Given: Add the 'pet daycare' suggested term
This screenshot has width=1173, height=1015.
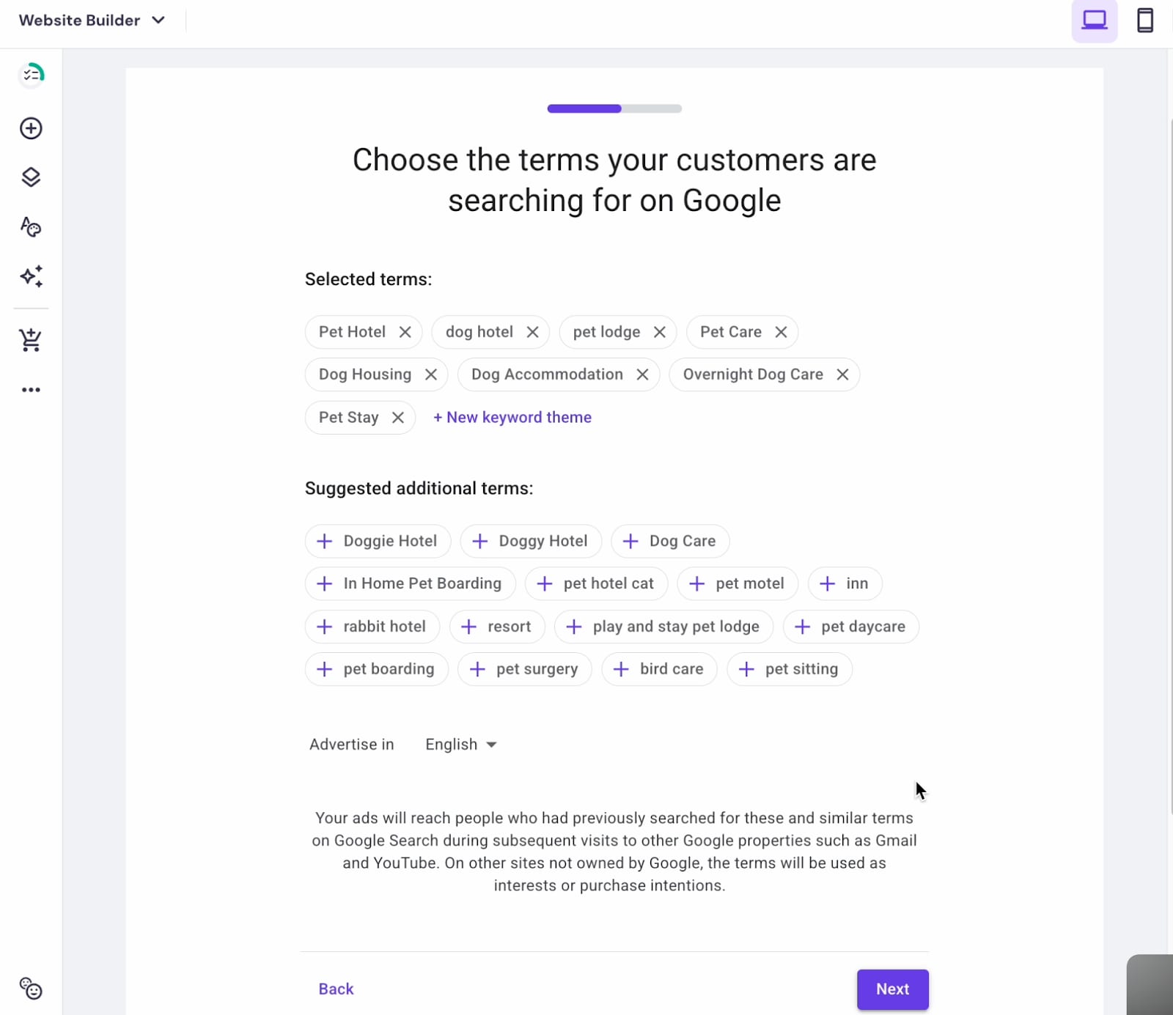Looking at the screenshot, I should pos(850,627).
